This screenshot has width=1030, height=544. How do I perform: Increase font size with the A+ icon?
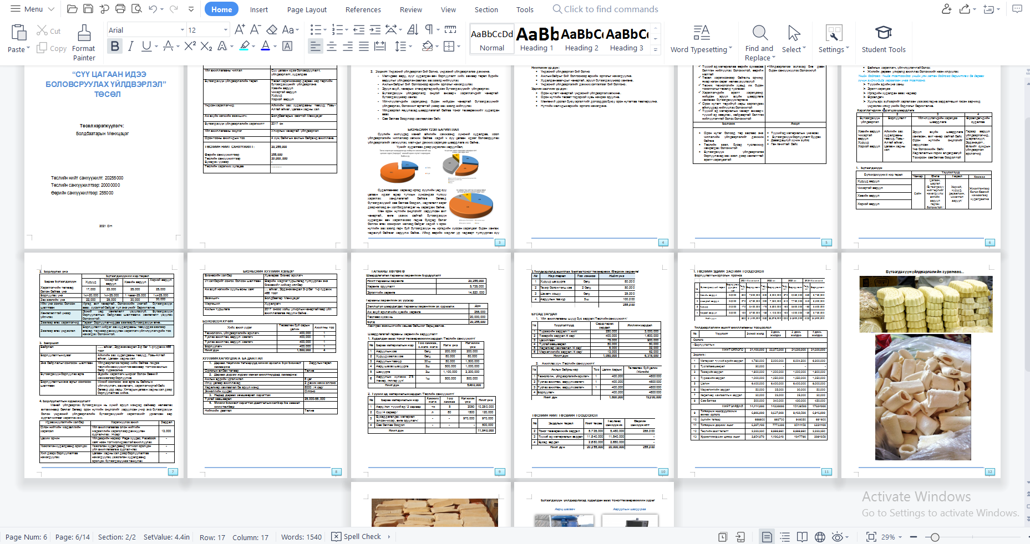click(240, 29)
